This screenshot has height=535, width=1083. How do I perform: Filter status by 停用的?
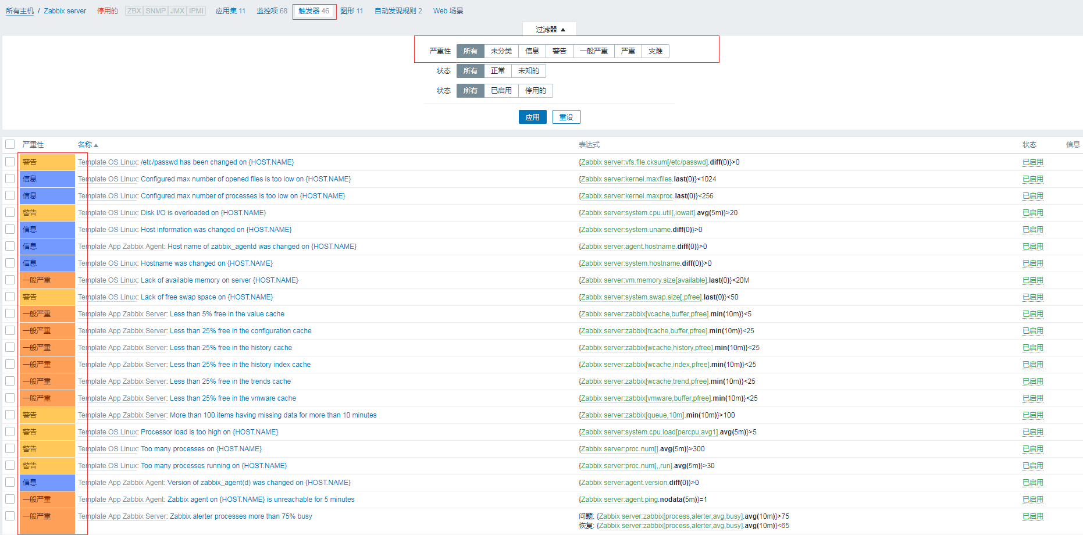click(536, 91)
